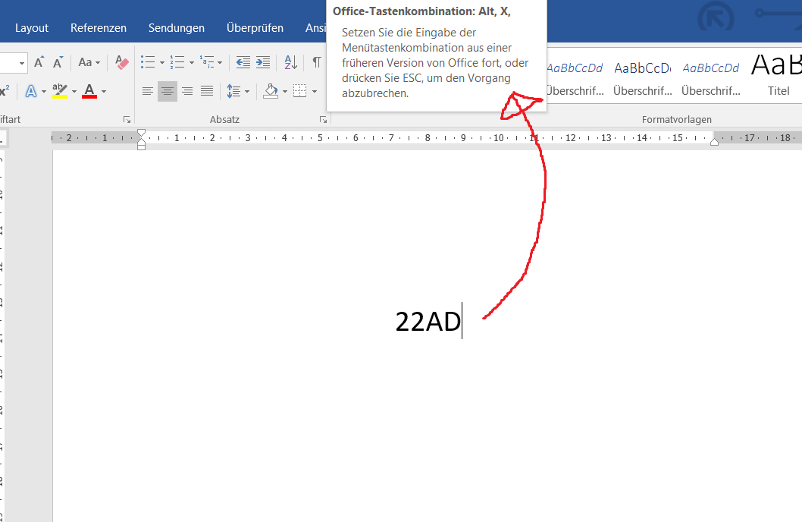Open the shading color picker arrow

click(x=284, y=91)
